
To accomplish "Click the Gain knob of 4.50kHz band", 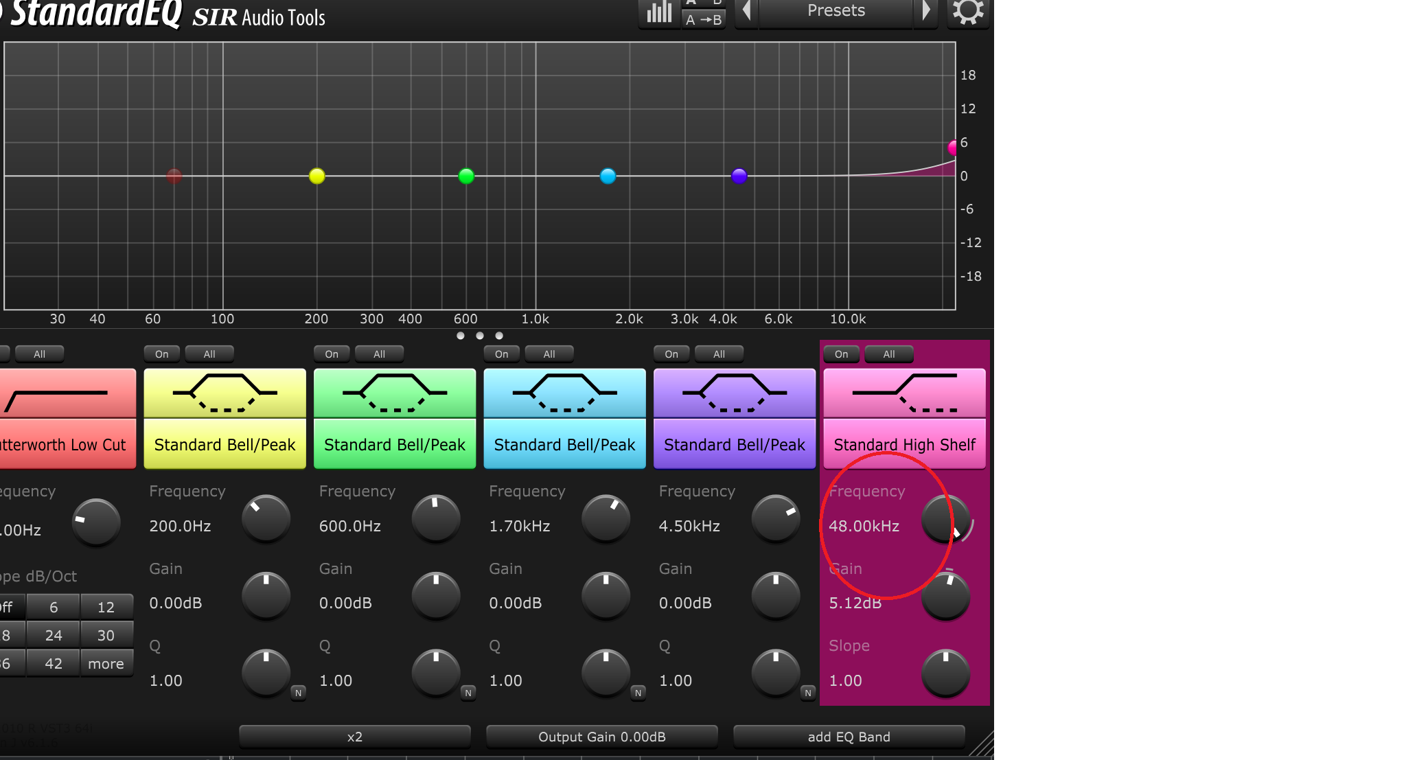I will (x=775, y=595).
